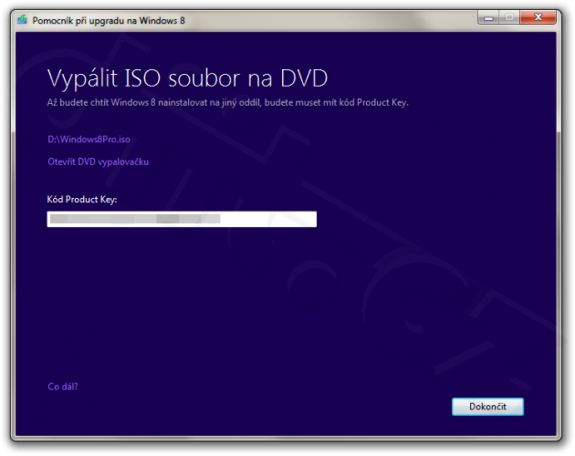Minimize the upgrade assistant window
The width and height of the screenshot is (575, 456).
(x=488, y=17)
